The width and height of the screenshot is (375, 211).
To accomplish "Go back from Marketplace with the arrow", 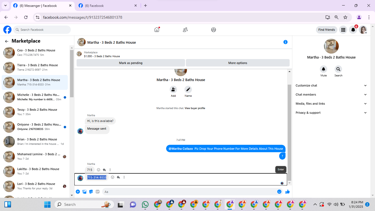I will tap(7, 41).
